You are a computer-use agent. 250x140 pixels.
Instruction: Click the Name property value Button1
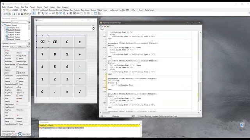point(22,121)
